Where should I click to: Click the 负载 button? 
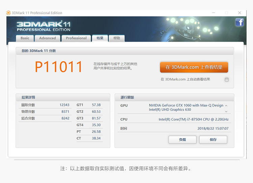point(182,140)
